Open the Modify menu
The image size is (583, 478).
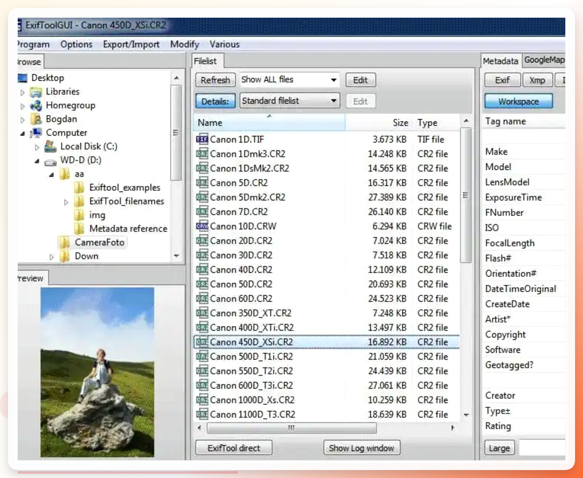(x=185, y=45)
